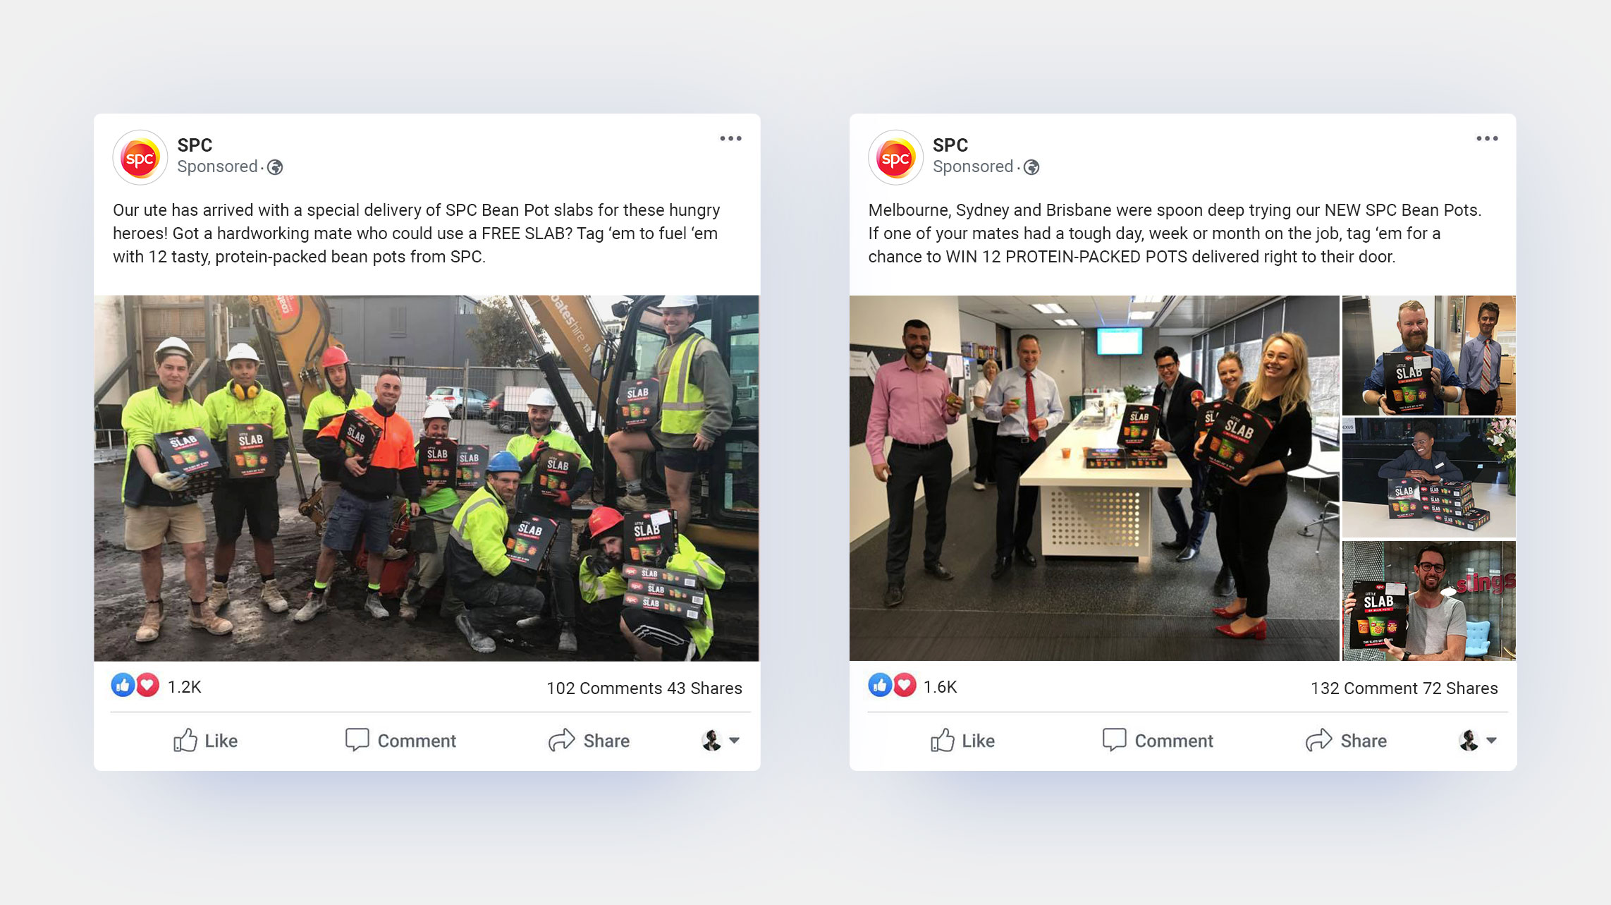Click the thumbs-up reaction icon on the 1.6K post

[x=880, y=685]
